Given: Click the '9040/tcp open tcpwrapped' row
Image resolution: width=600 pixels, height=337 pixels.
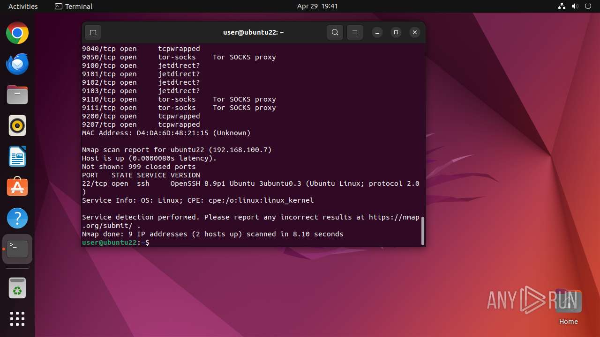Looking at the screenshot, I should click(141, 49).
